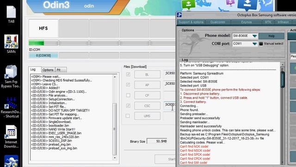
Task: Click the BL file button in Odin
Action: 147,74
